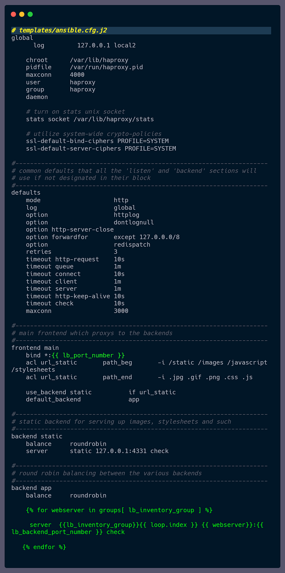
Task: Click the 'stats socket /var/lib/haproxy/stats' line
Action: pos(90,119)
